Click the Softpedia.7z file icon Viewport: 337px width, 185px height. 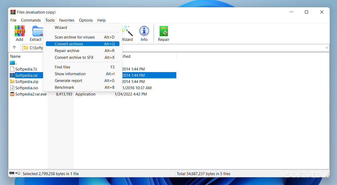pos(12,69)
